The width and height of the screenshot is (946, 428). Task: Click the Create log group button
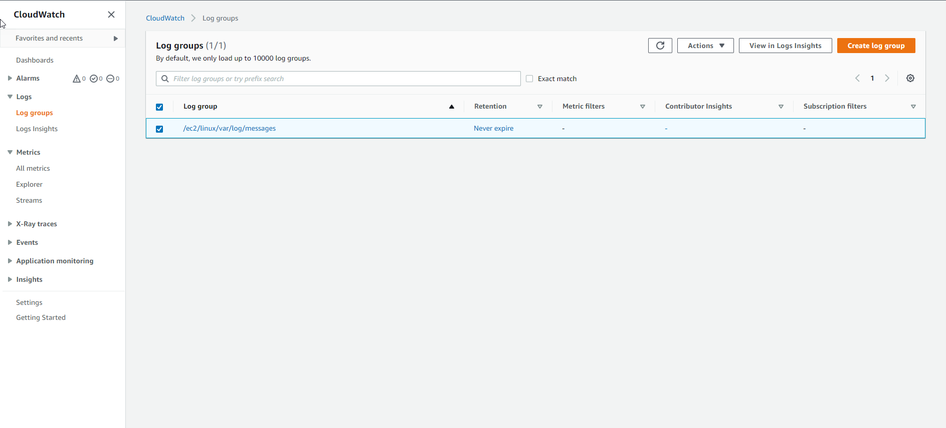click(x=875, y=46)
